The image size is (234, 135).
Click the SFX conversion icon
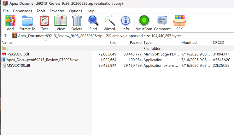pos(179,21)
